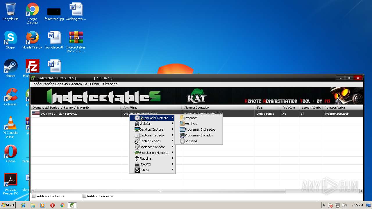Expand the WebCam submenu arrow
Screen dimensions: 372x209
point(173,124)
